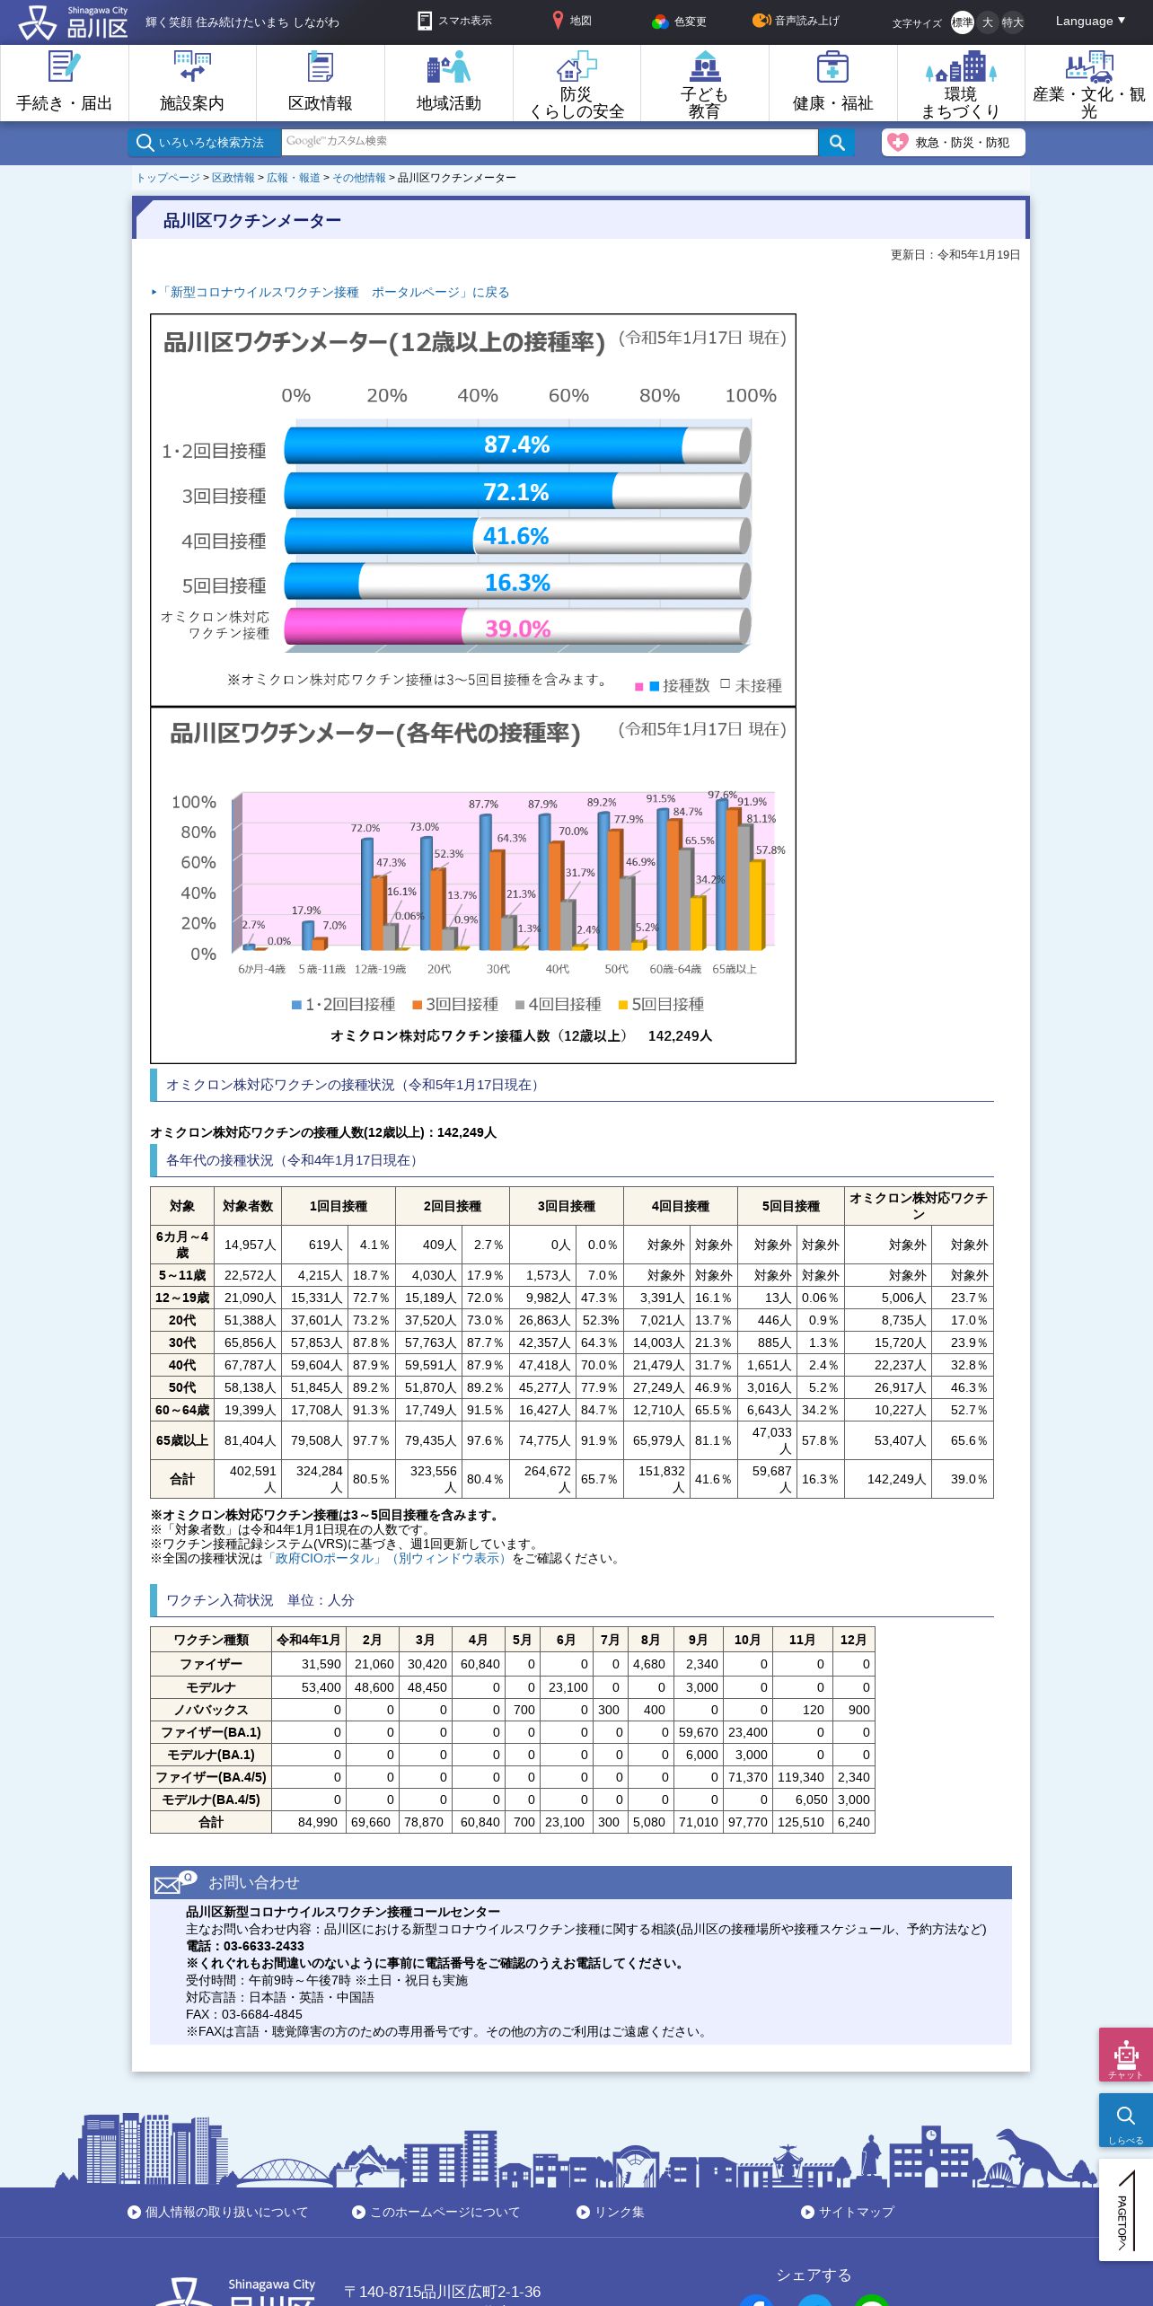Open the 政府CIOポータル link
The width and height of the screenshot is (1153, 2306).
[x=387, y=1558]
